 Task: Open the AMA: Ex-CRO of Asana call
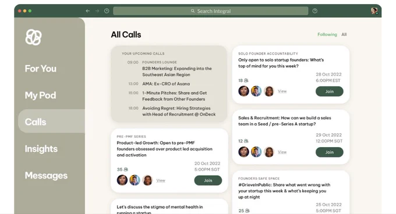[166, 84]
